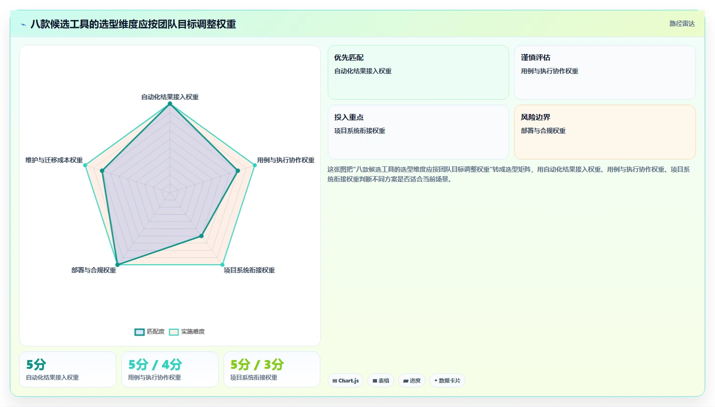Viewport: 715px width, 407px height.
Task: Toggle the 实施难度 legend entry
Action: [x=187, y=332]
